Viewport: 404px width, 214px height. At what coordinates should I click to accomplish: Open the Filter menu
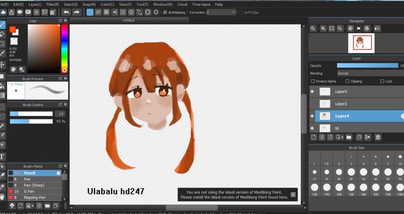point(52,4)
